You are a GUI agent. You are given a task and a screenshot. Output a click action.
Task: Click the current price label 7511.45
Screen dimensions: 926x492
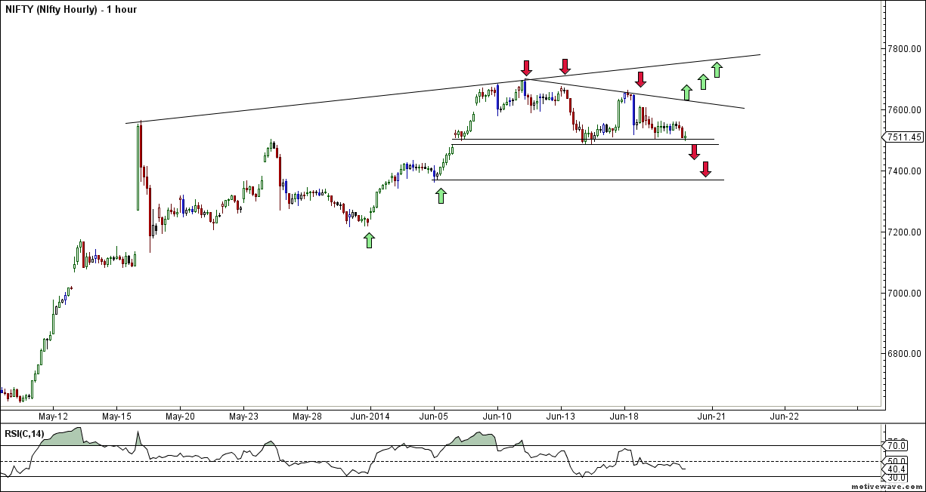pyautogui.click(x=904, y=137)
